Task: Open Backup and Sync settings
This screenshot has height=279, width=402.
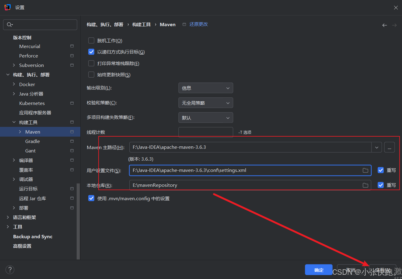Action: coord(33,236)
